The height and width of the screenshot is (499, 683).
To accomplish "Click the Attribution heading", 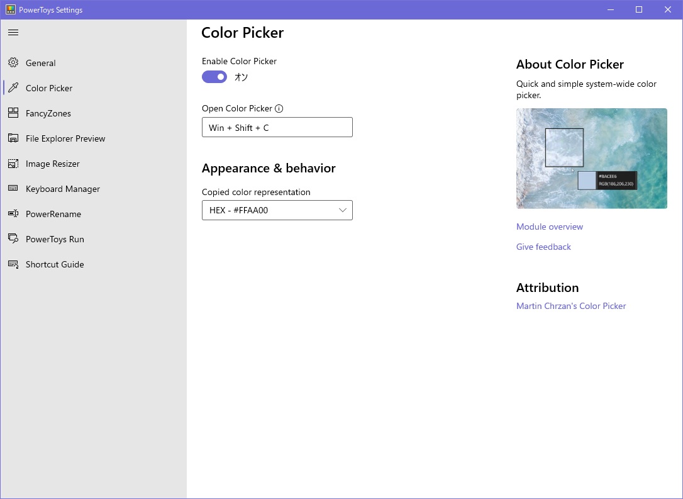I will tap(547, 288).
